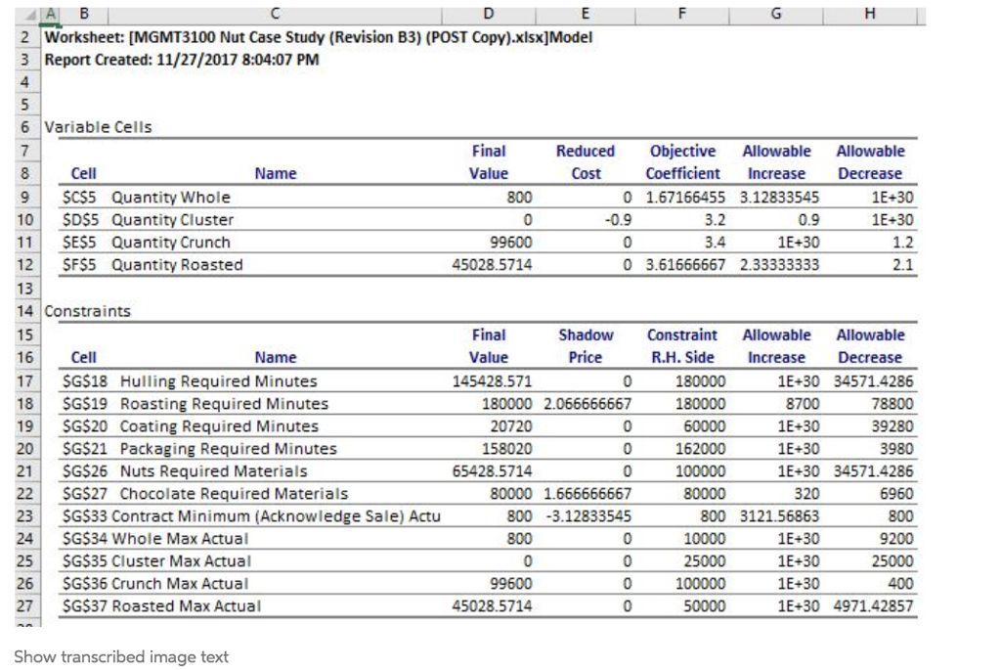Screen dimensions: 1001x670
Task: Open the "Show transcribed image text" link
Action: coord(121,656)
